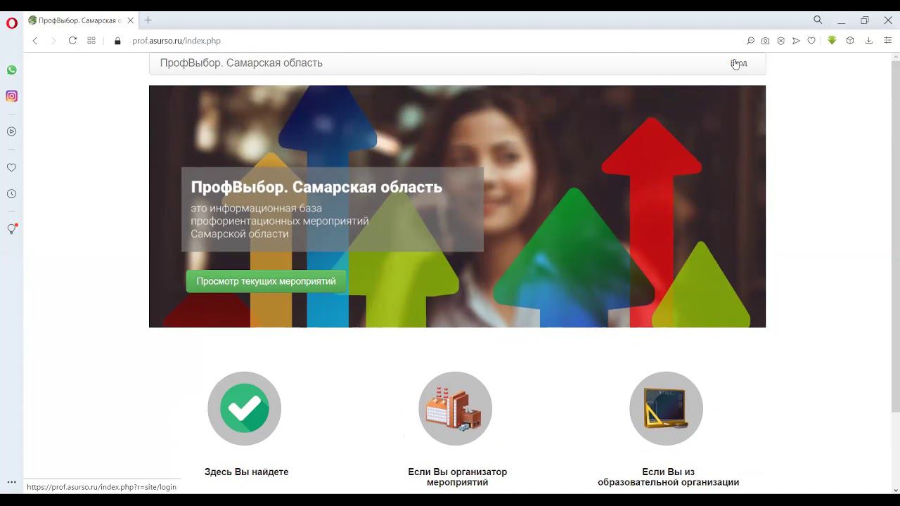
Task: Open WhatsApp in the Opera sidebar
Action: pos(11,70)
